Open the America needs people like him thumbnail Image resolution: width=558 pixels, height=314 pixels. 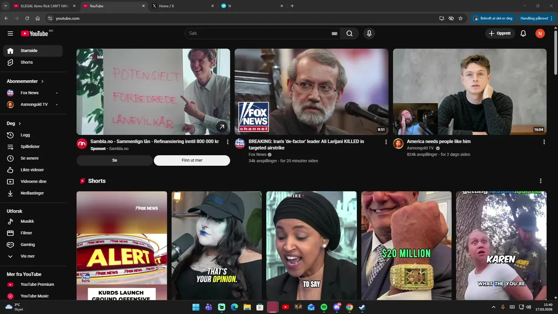470,92
